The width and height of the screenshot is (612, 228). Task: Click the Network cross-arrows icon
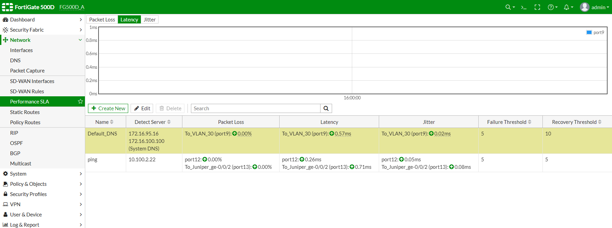[x=5, y=40]
